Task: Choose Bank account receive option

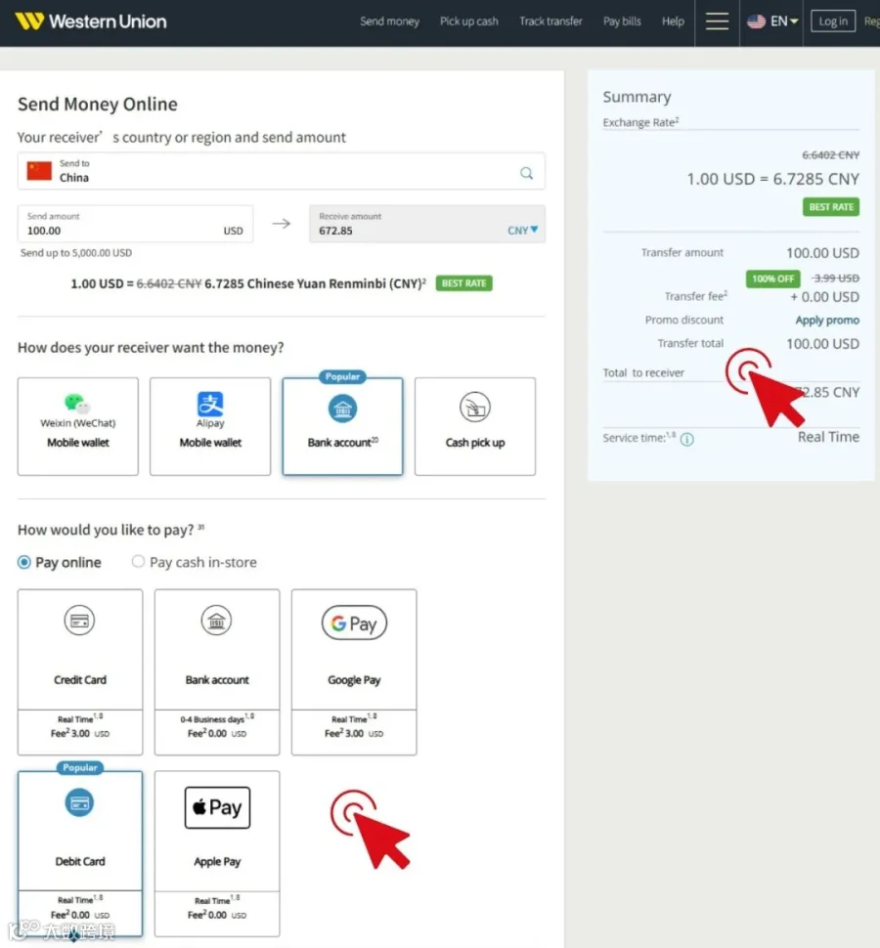Action: [342, 426]
